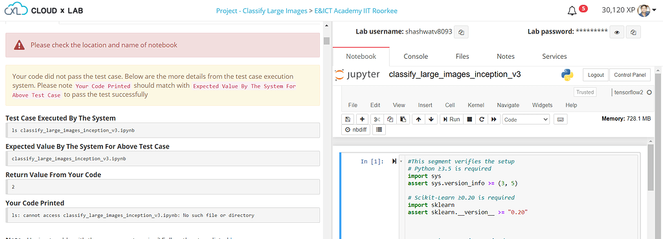The image size is (663, 239).
Task: Expand the user account dropdown arrow
Action: (x=654, y=11)
